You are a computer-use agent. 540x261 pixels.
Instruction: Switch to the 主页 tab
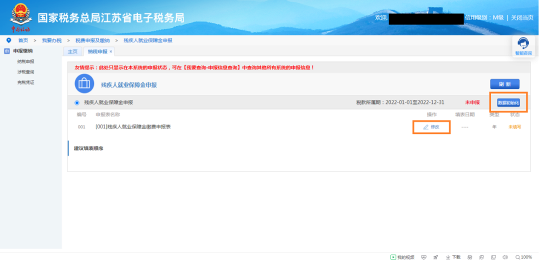[x=72, y=51]
